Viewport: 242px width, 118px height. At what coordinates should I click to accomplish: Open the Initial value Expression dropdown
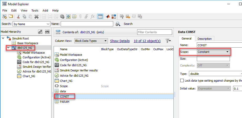point(214,88)
